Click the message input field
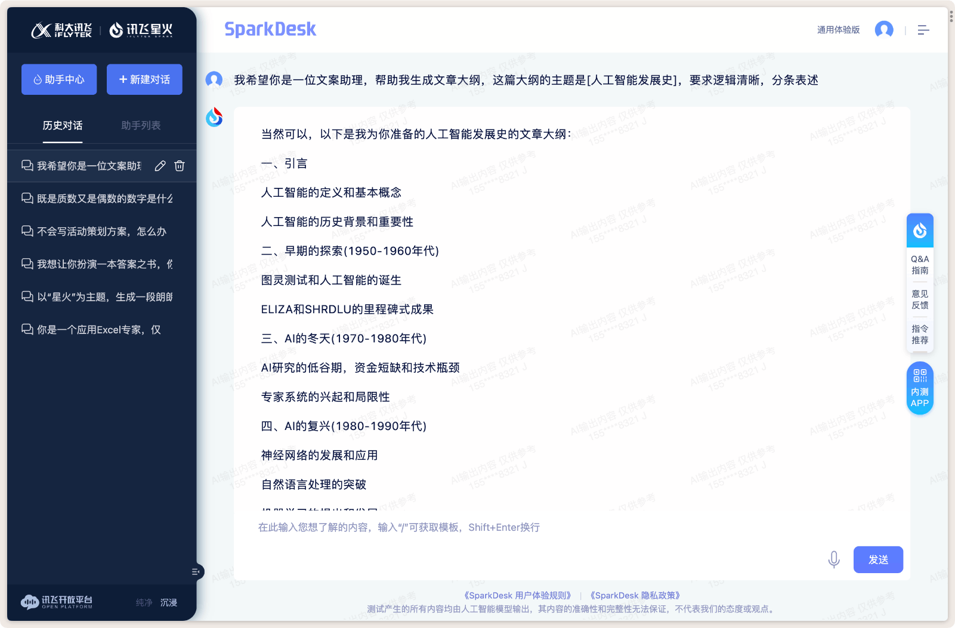 pyautogui.click(x=477, y=527)
